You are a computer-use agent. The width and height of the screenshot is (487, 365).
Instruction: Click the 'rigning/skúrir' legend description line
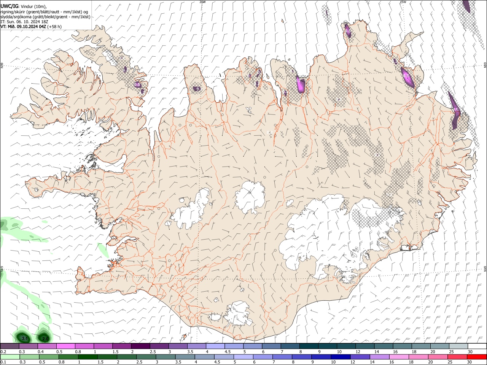click(44, 11)
